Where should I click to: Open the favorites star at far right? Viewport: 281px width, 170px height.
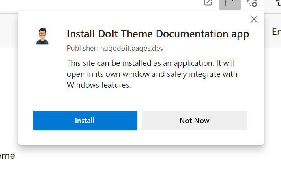pos(278,2)
